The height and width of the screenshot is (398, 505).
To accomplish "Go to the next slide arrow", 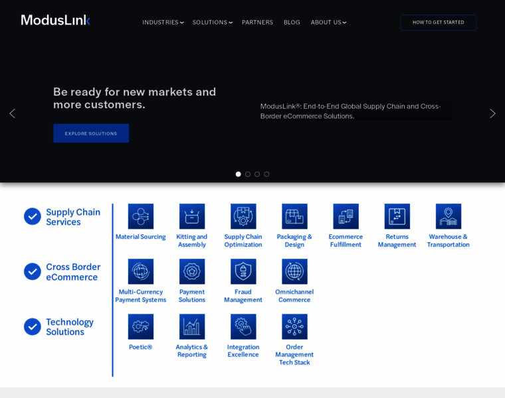I will pyautogui.click(x=492, y=113).
